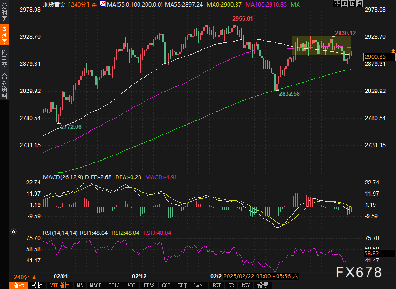Viewport: 396px width, 289px height.
Task: Click the VIP指标 button
Action: (x=60, y=285)
